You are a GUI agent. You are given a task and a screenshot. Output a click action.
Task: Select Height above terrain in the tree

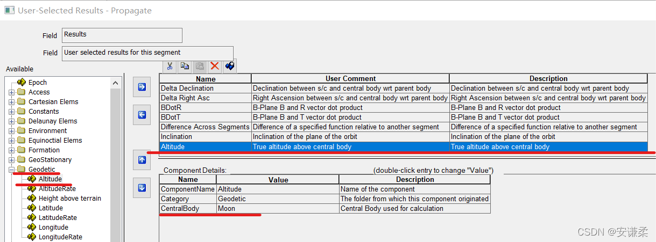[69, 199]
